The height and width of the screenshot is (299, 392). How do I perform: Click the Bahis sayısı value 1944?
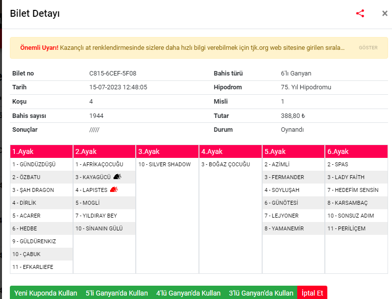point(96,115)
